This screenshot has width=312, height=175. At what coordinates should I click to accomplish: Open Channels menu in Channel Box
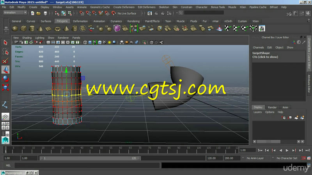258,47
